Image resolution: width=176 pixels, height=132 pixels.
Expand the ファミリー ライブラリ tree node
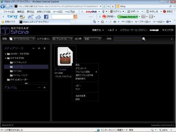click(x=5, y=54)
